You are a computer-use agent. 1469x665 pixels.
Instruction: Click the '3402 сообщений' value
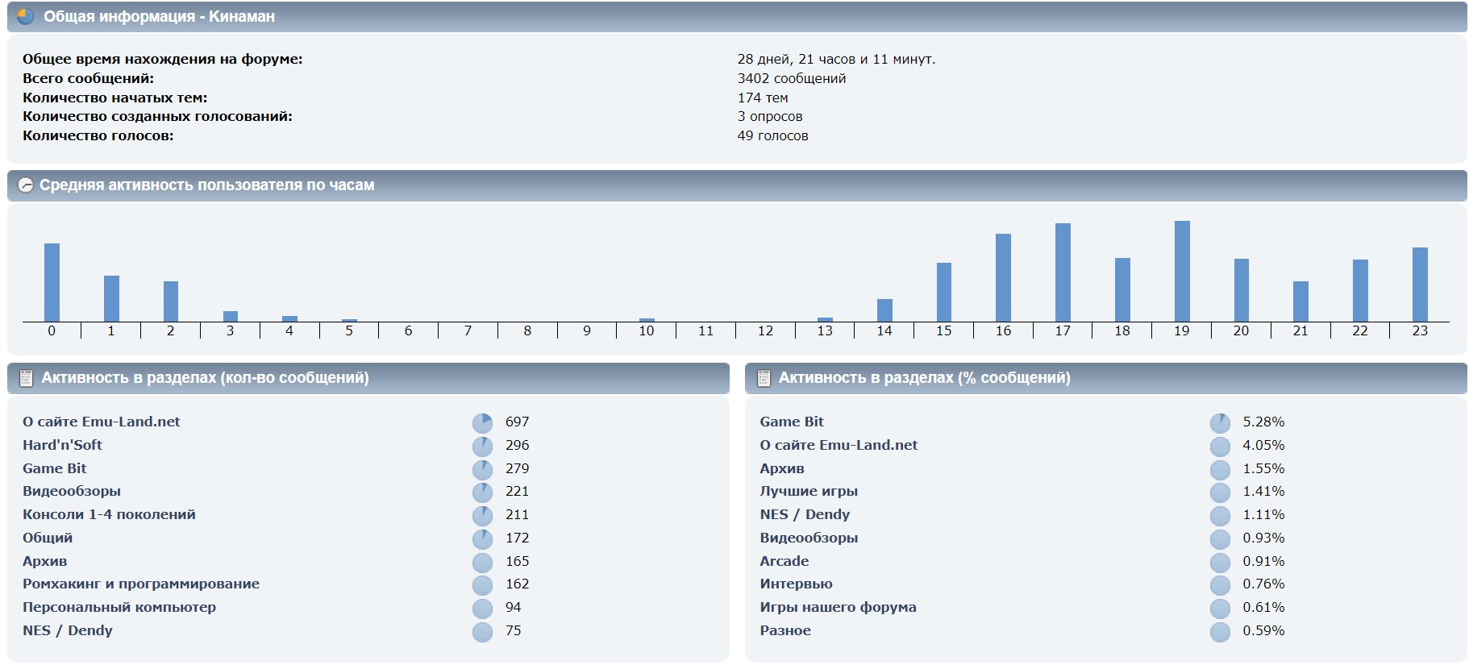[x=792, y=78]
